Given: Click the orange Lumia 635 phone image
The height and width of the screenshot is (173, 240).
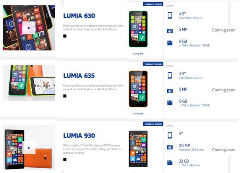Looking at the screenshot, I should [138, 89].
